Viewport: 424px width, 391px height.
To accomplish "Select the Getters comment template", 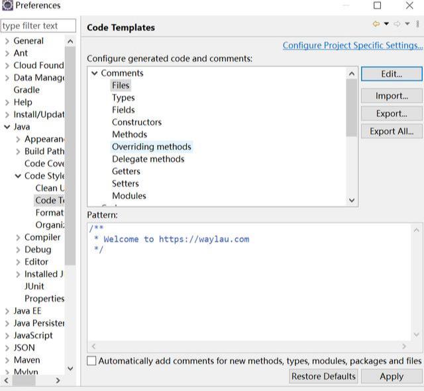I will [126, 171].
